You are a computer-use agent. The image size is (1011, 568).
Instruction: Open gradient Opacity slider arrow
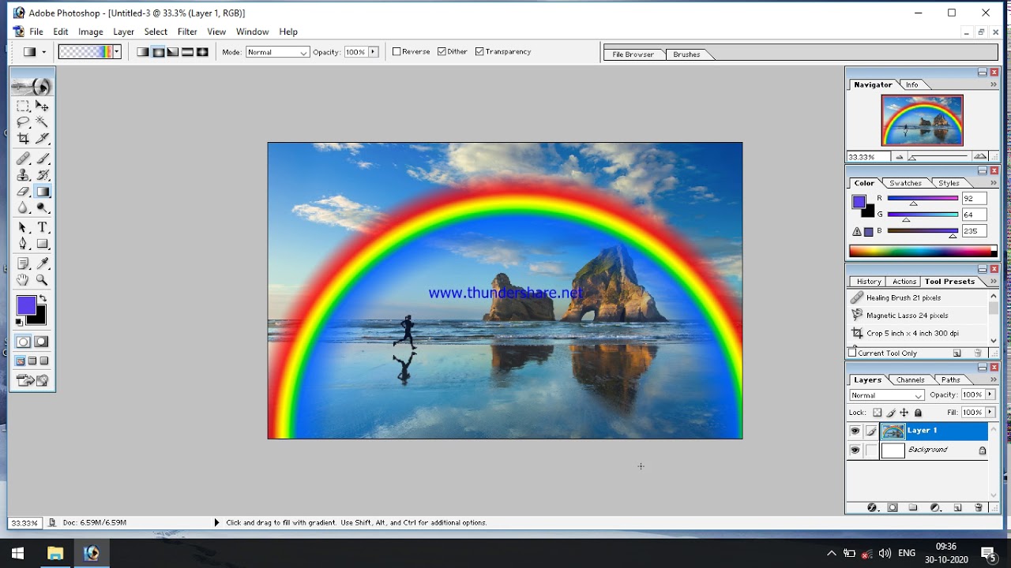click(373, 52)
